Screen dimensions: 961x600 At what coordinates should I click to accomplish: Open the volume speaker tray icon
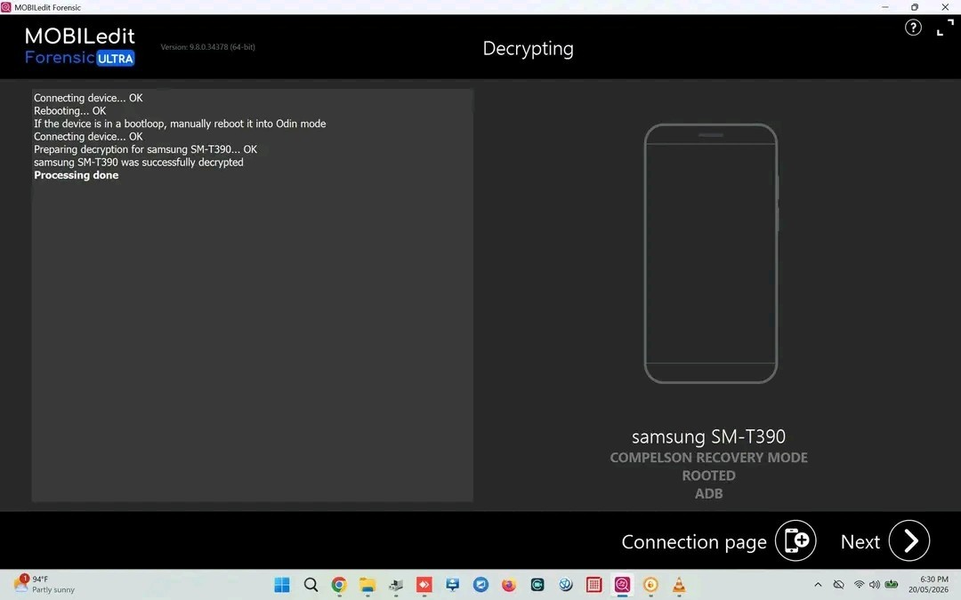[875, 585]
